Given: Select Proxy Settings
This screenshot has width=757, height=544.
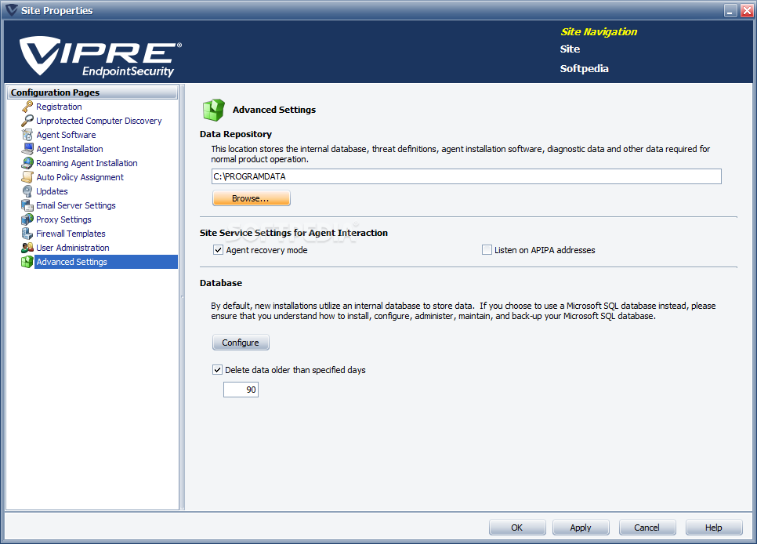Looking at the screenshot, I should [63, 219].
